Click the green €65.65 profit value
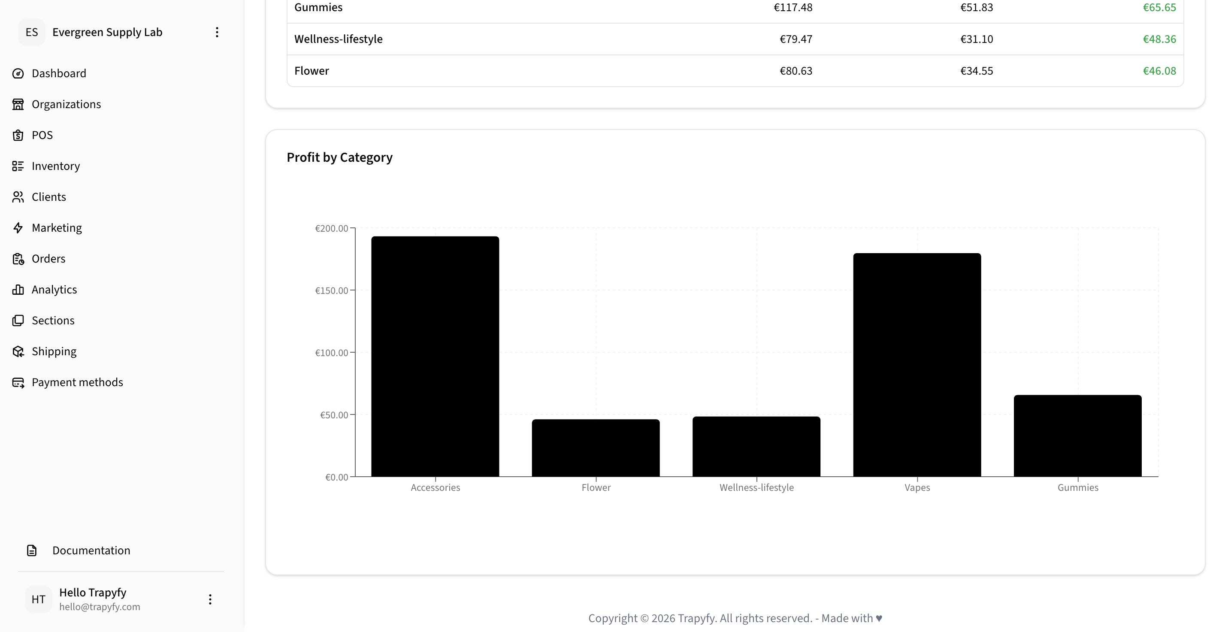This screenshot has height=632, width=1222. click(1159, 8)
